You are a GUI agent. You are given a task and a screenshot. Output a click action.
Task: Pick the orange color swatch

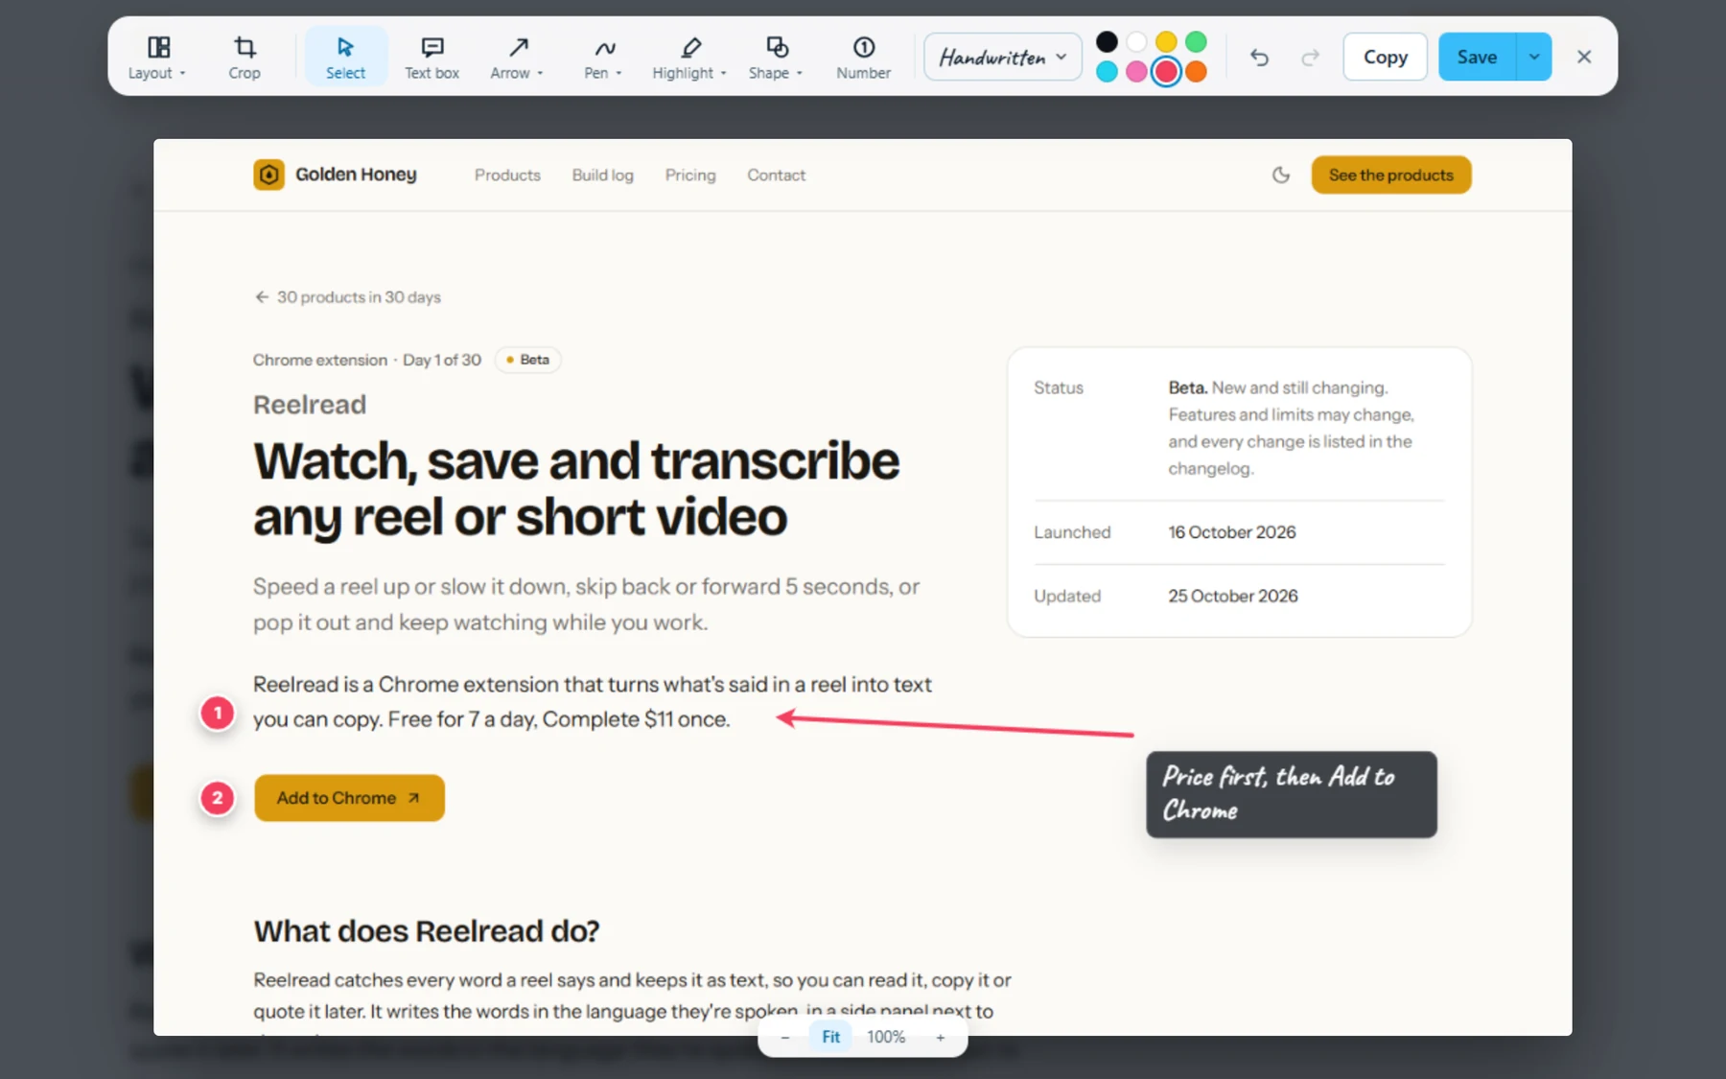pos(1196,71)
